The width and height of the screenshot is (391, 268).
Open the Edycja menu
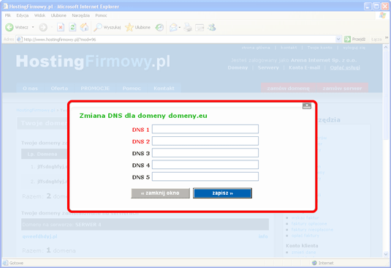pyautogui.click(x=23, y=15)
